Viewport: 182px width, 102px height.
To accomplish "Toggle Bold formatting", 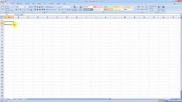I will point(16,10).
